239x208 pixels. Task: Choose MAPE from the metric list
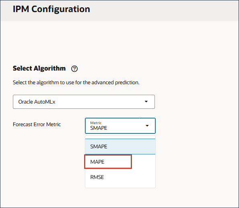click(x=120, y=162)
